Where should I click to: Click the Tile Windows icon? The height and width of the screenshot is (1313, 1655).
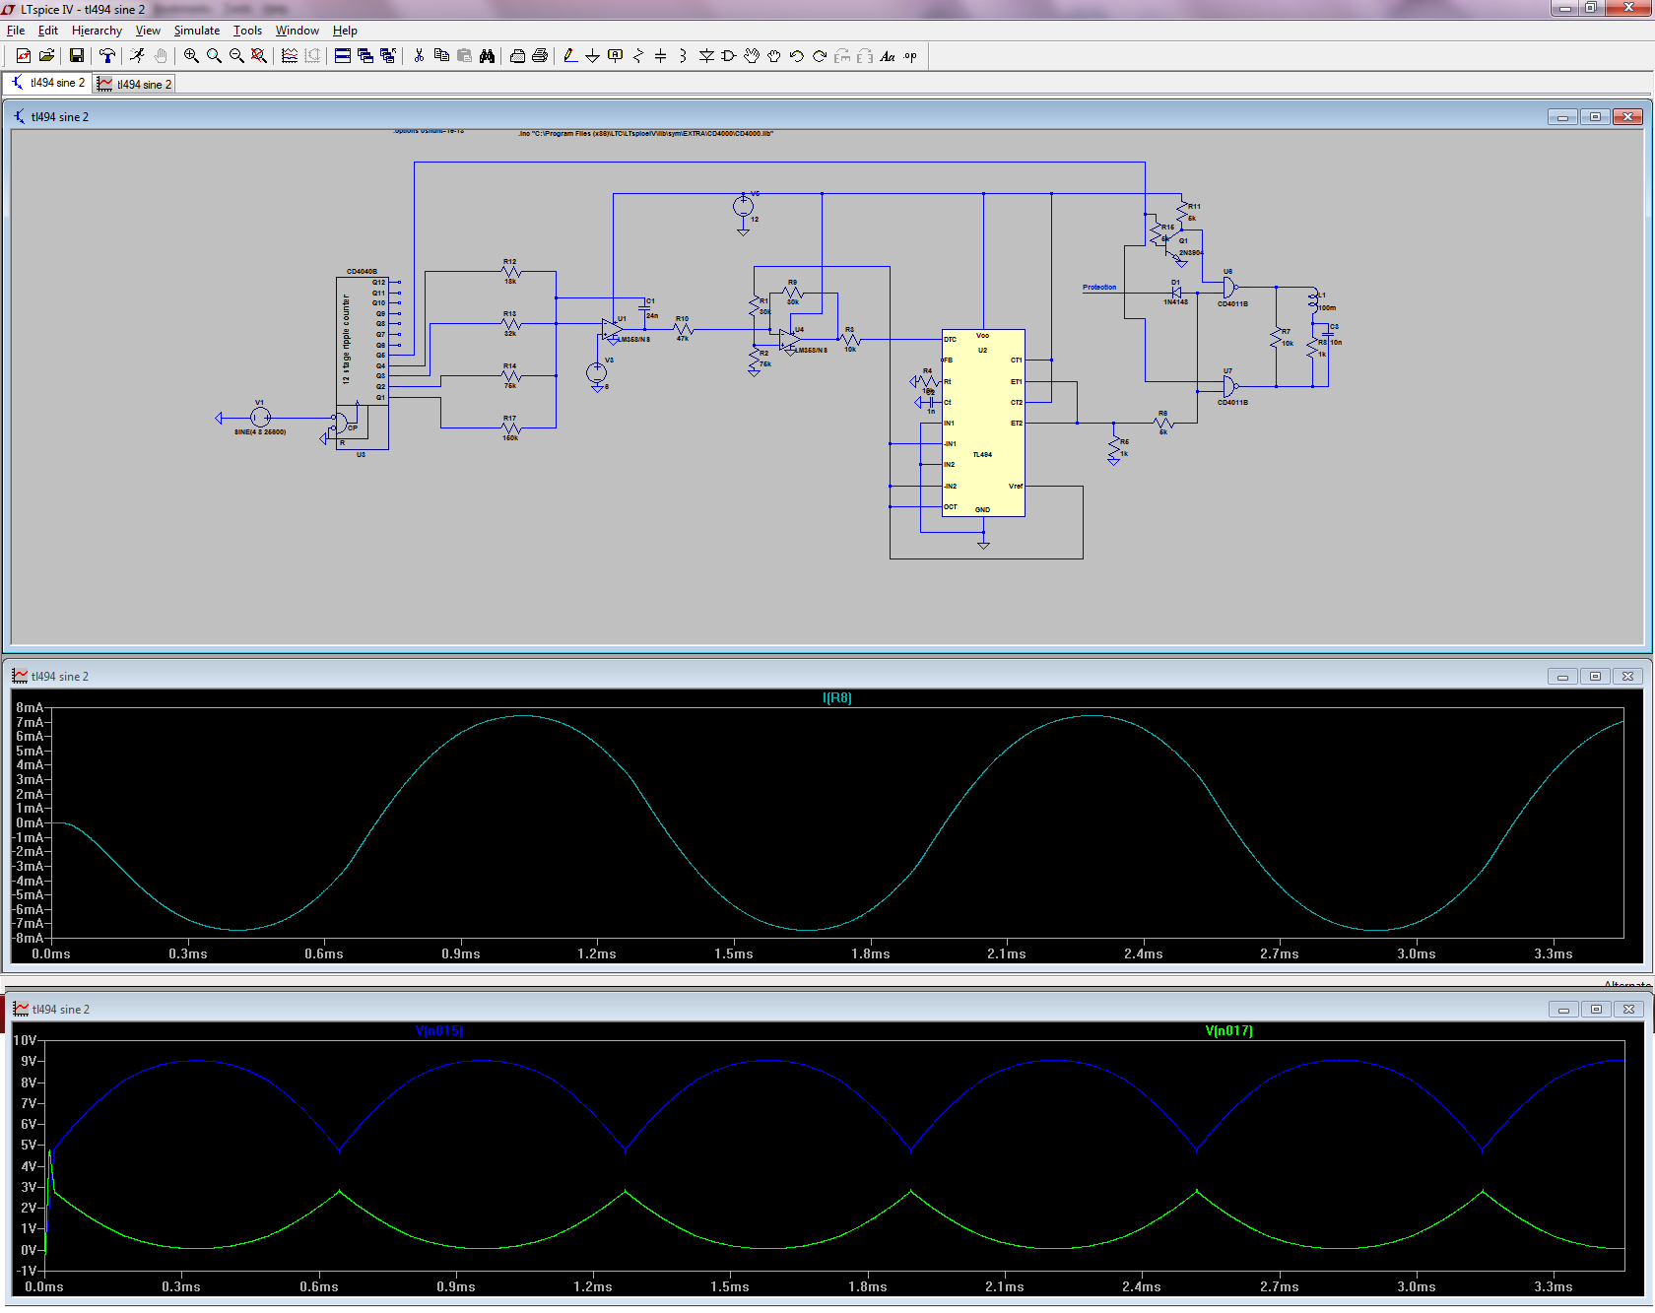(343, 56)
